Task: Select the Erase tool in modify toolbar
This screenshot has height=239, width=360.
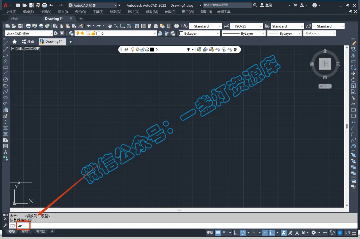Action: pyautogui.click(x=353, y=43)
